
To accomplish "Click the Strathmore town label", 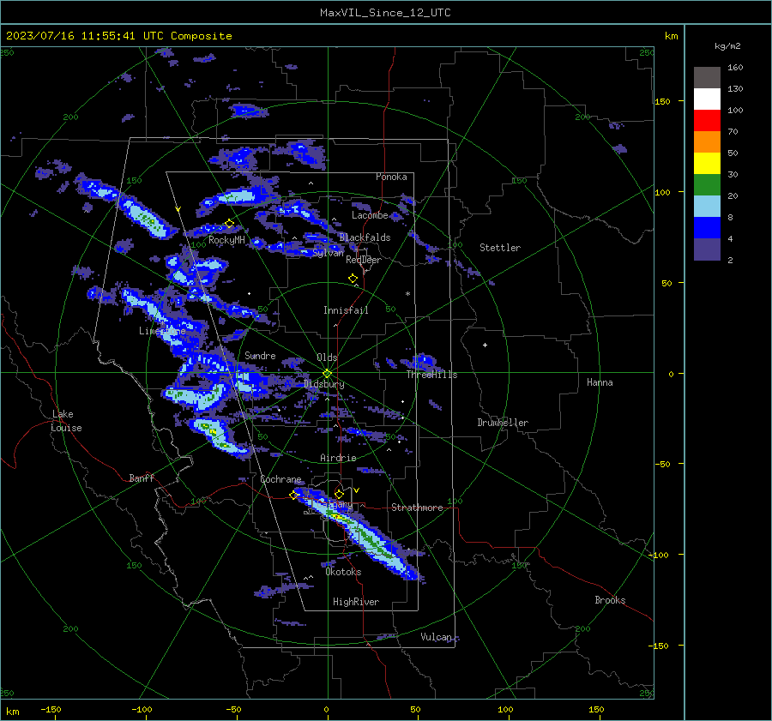I will pos(417,508).
